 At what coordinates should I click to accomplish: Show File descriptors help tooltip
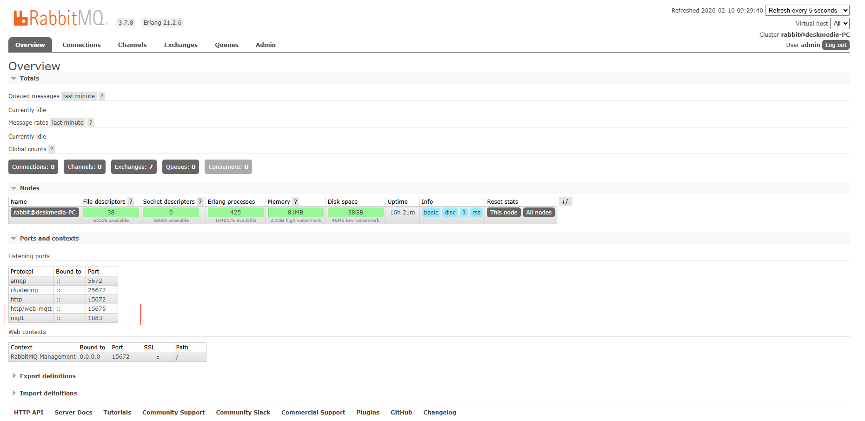point(131,202)
